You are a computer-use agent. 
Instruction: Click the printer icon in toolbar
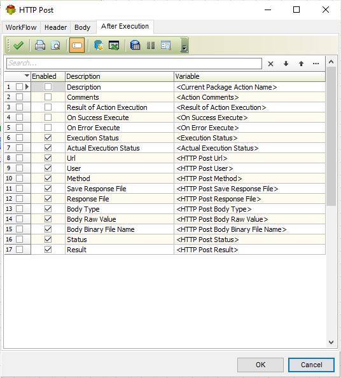pos(40,45)
